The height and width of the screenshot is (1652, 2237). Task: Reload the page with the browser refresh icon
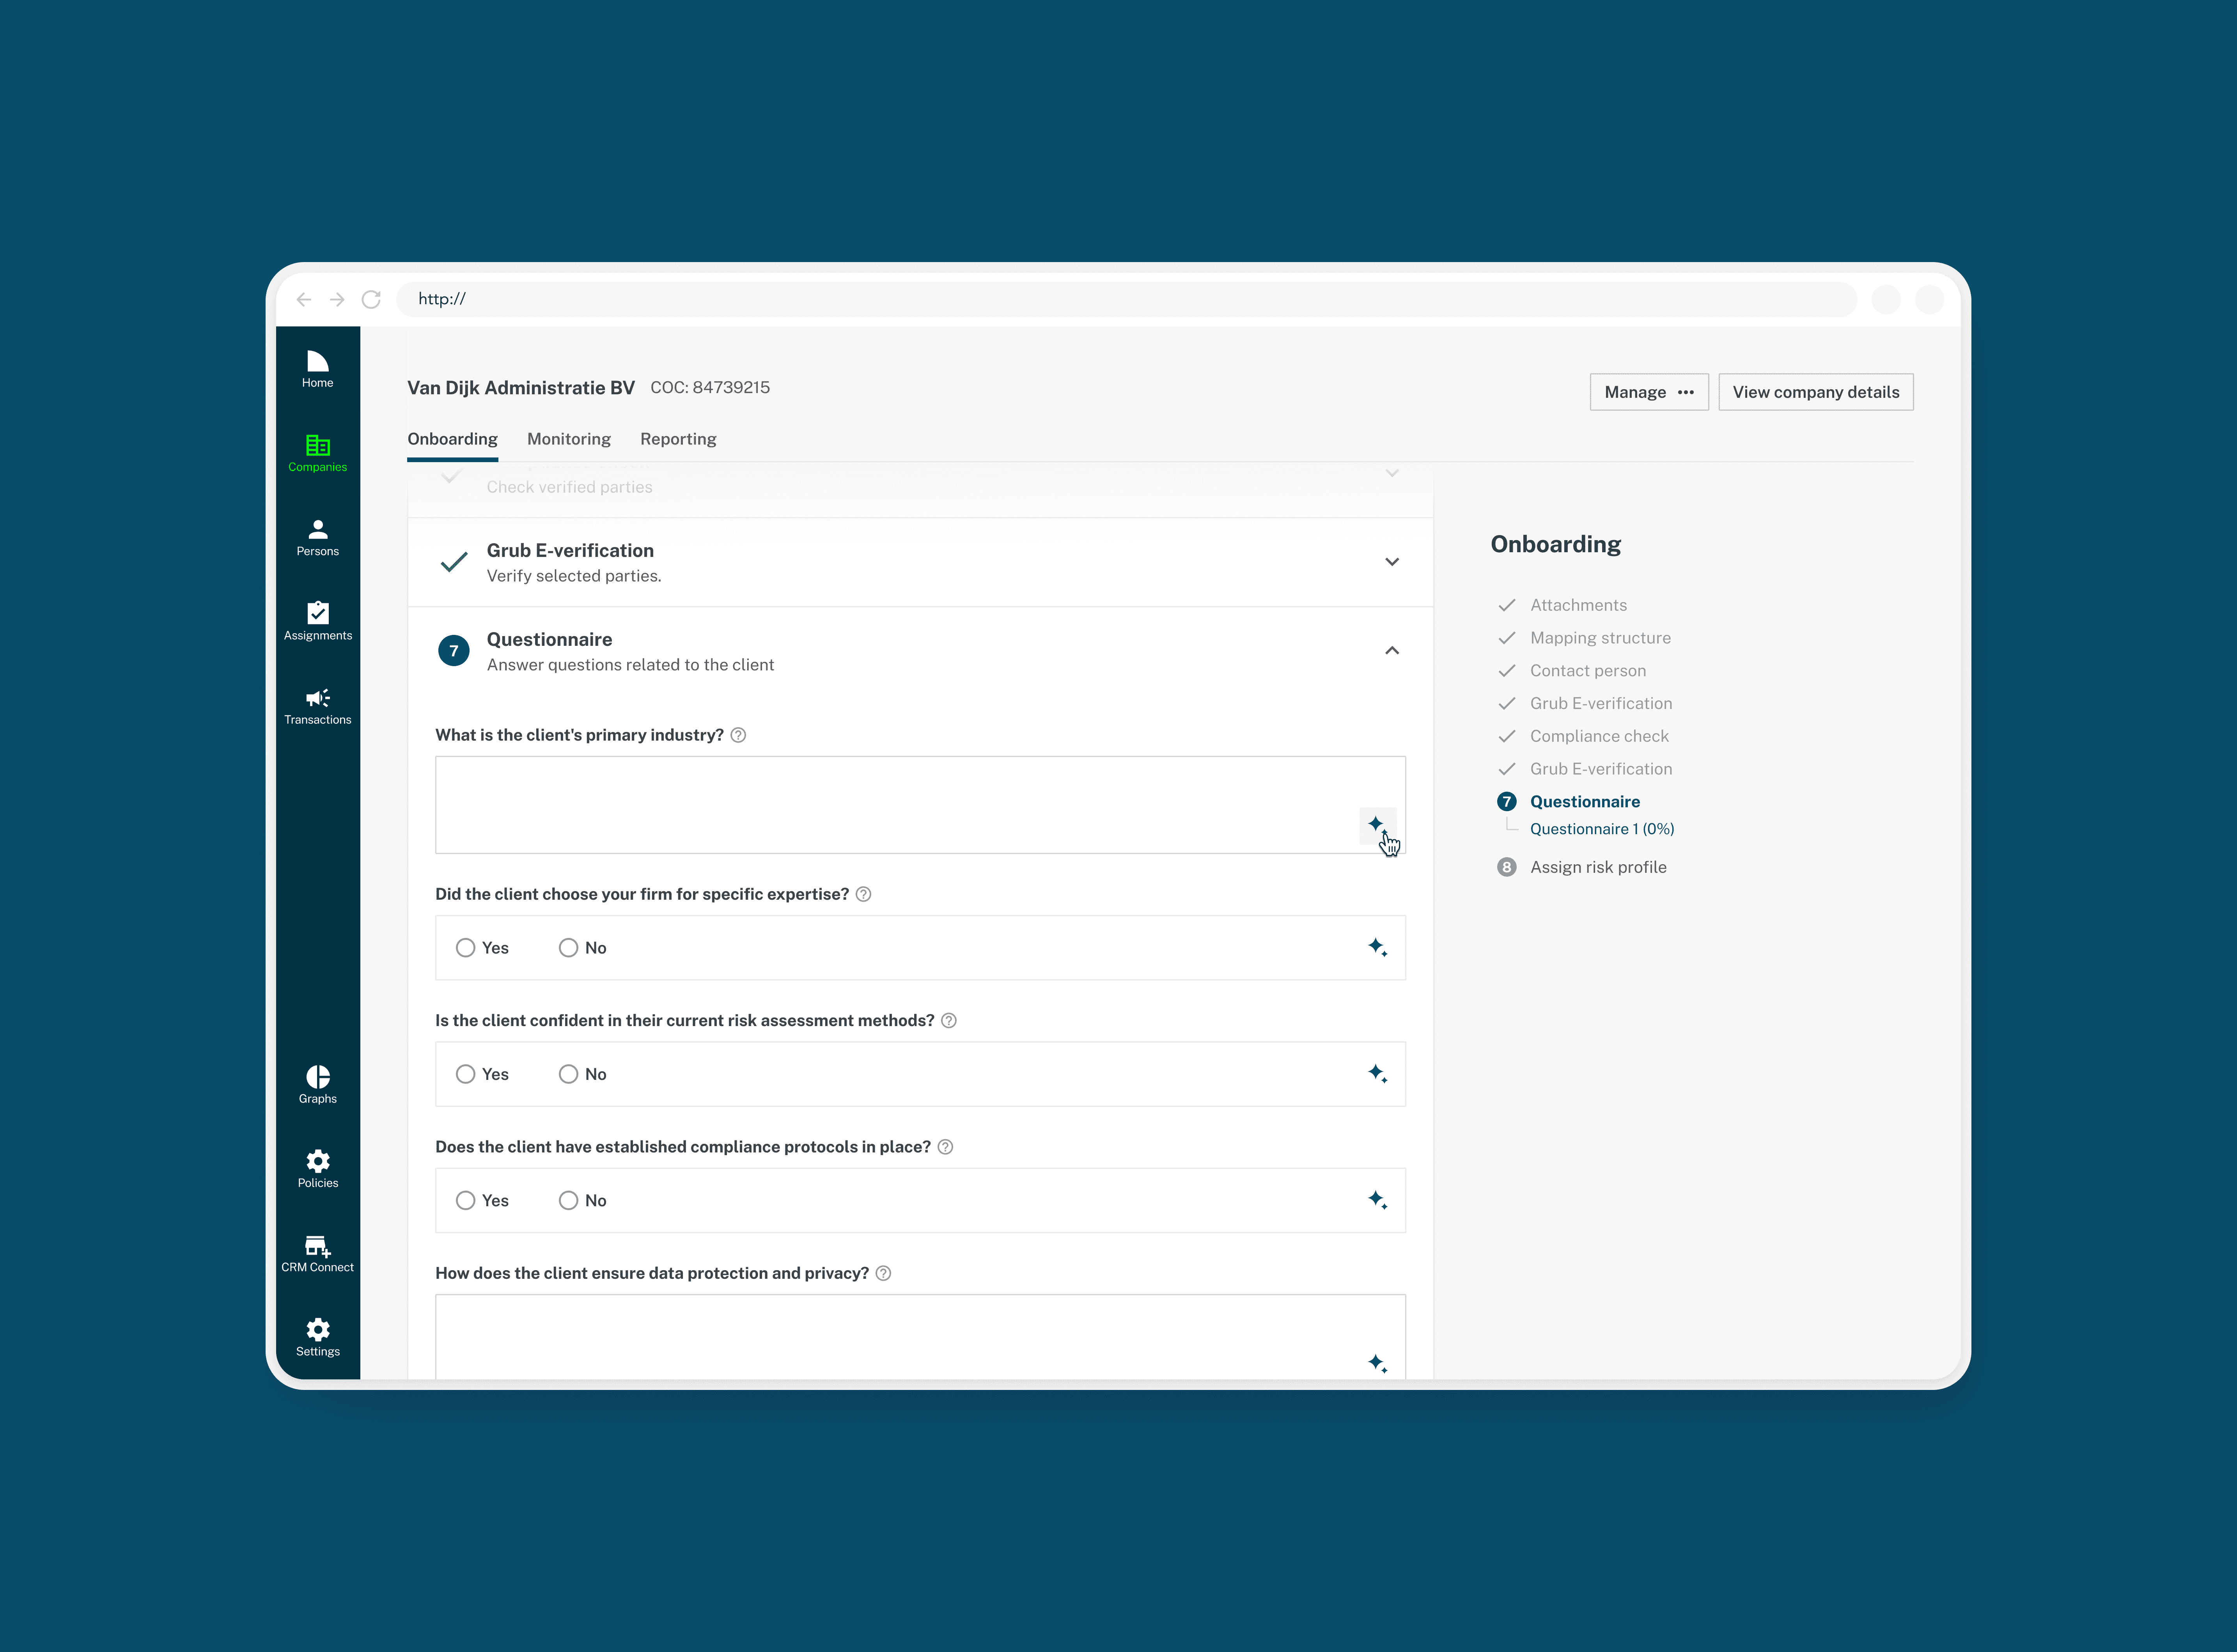[371, 299]
